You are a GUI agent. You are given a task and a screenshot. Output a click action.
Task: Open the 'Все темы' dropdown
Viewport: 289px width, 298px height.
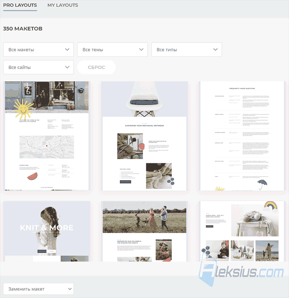point(112,50)
